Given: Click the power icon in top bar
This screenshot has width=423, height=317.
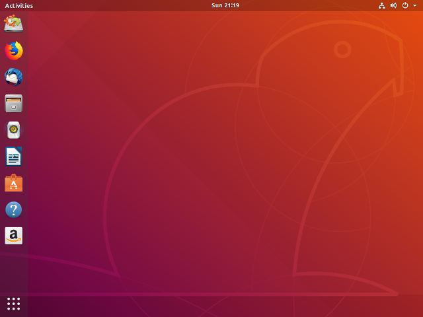Looking at the screenshot, I should click(x=405, y=5).
